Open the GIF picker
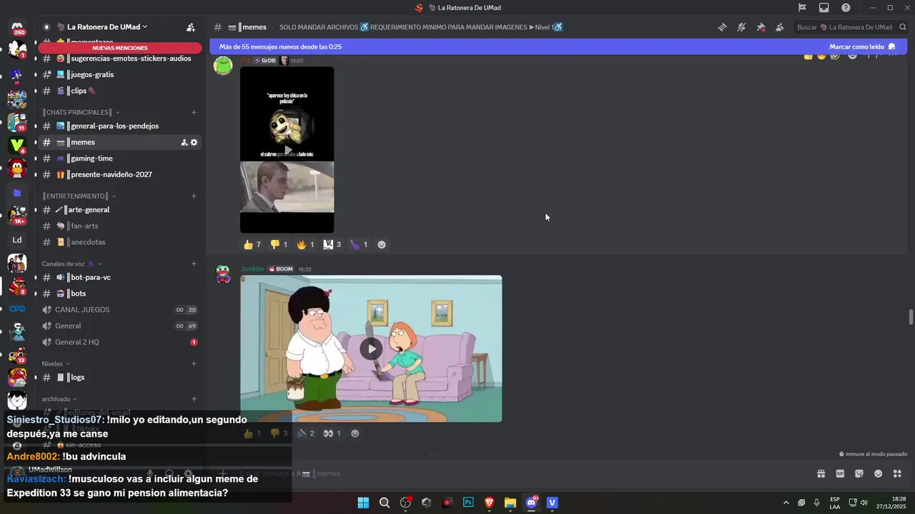Screen dimensions: 915x514 [840, 473]
